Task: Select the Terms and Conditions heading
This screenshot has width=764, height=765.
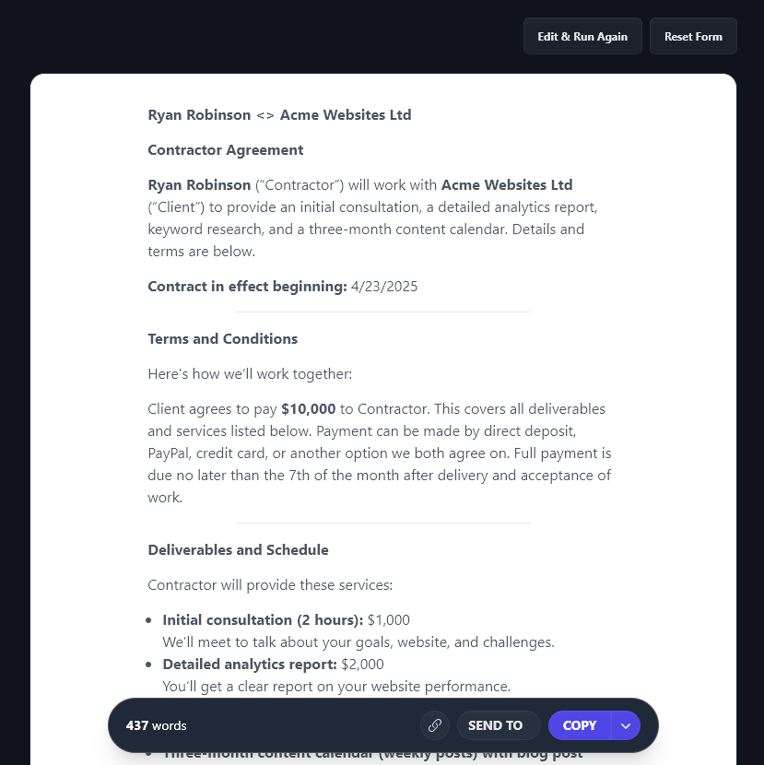Action: 222,338
